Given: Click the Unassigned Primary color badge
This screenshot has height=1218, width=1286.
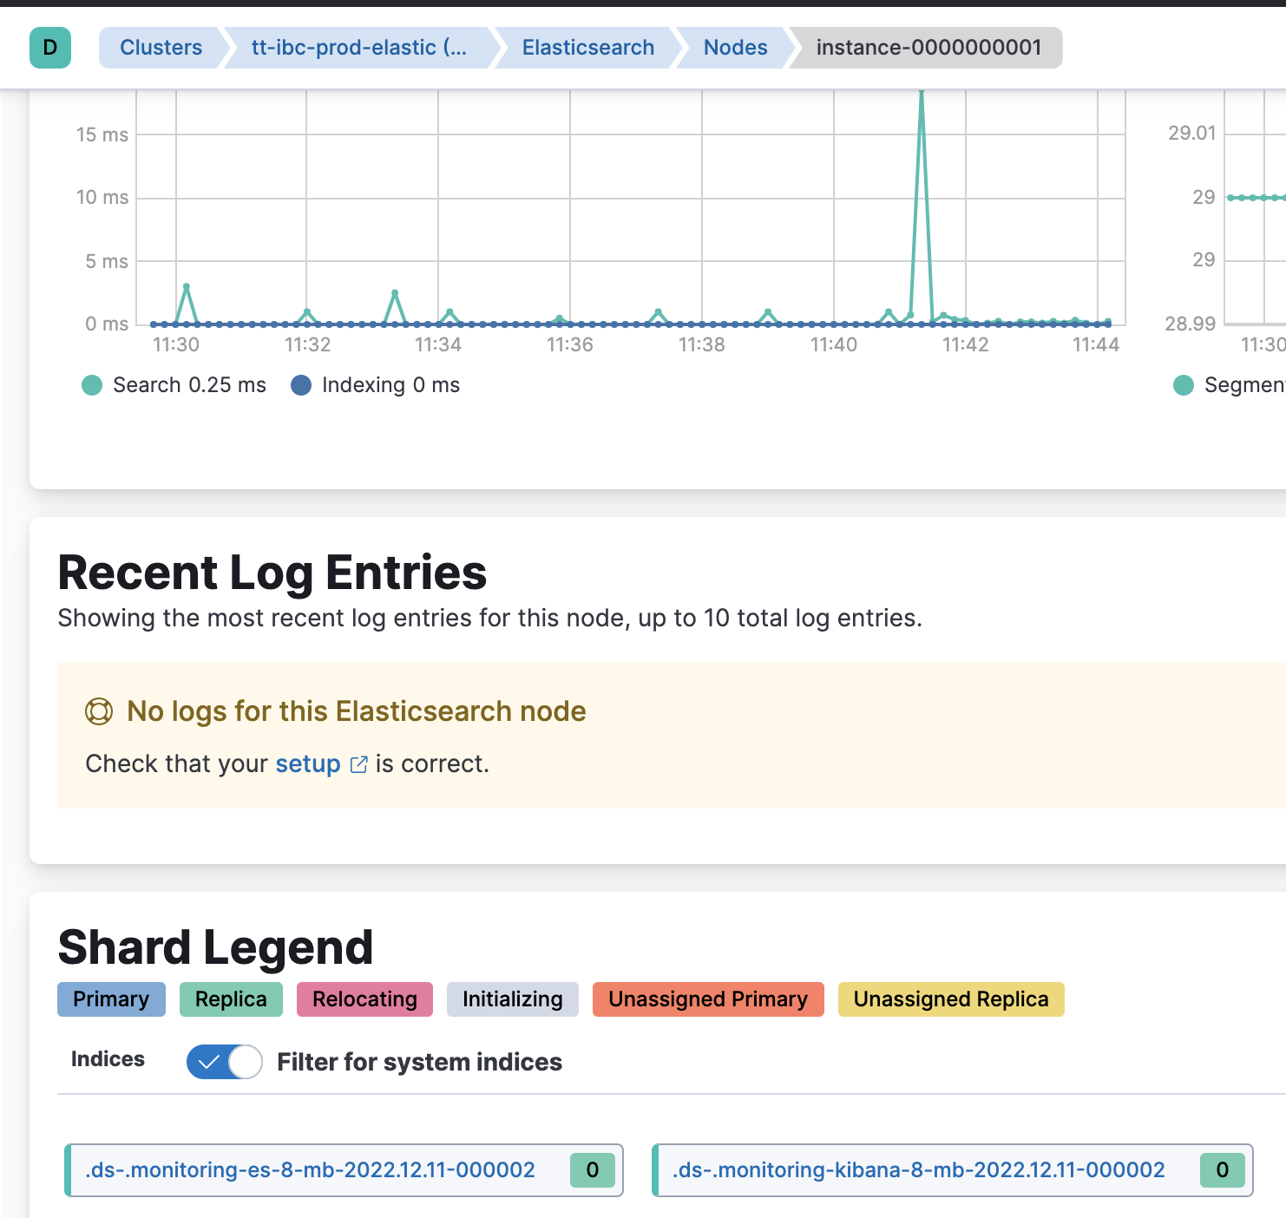Looking at the screenshot, I should tap(708, 999).
